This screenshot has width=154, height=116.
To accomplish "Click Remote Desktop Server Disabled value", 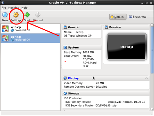I will coord(101,87).
